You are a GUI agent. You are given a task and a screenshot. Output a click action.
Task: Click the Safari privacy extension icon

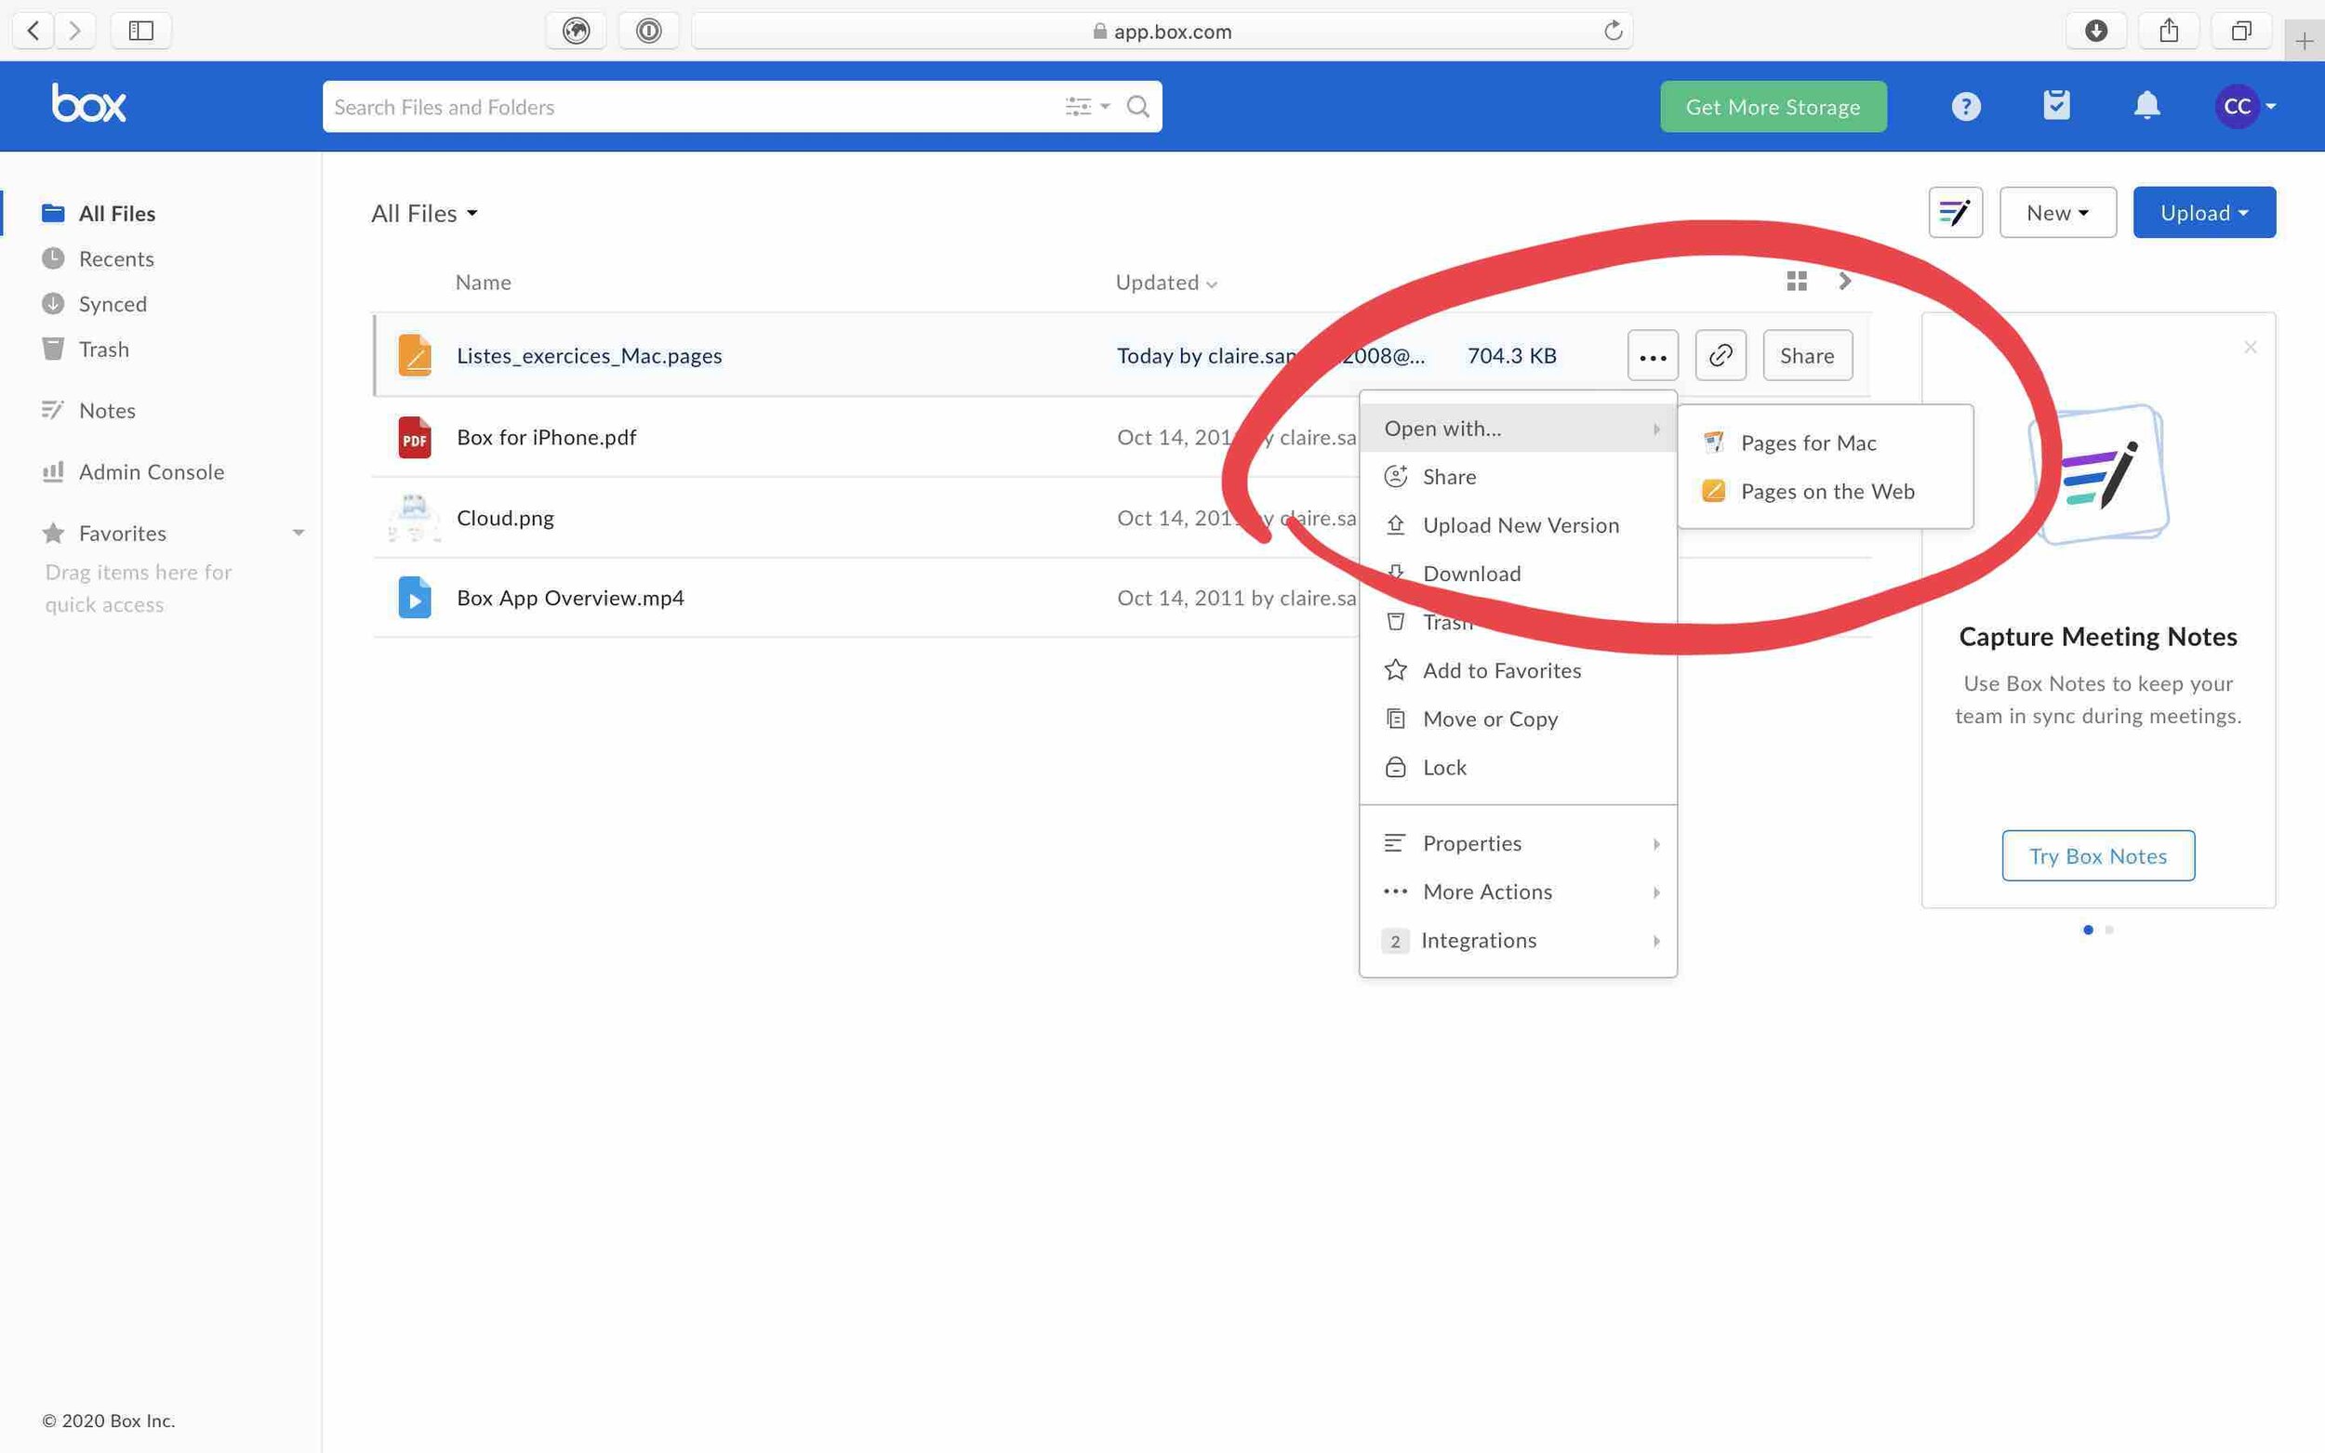(576, 31)
